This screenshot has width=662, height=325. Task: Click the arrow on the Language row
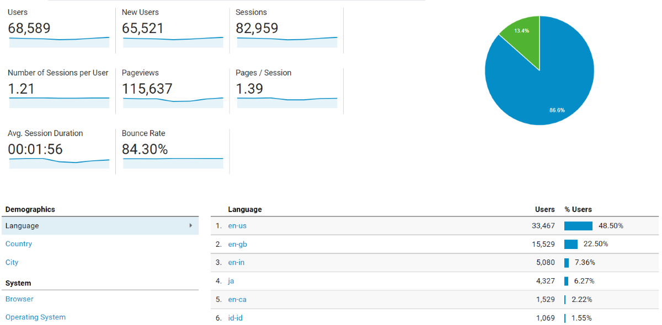(191, 225)
